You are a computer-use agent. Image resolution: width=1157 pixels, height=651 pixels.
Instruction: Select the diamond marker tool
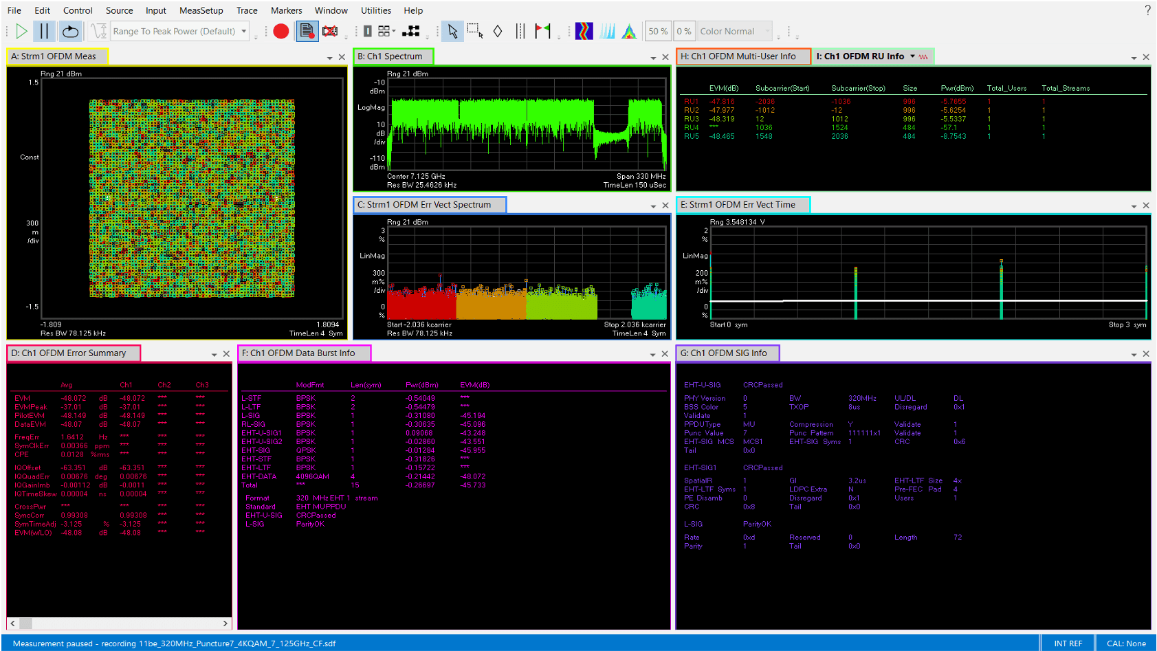tap(497, 31)
